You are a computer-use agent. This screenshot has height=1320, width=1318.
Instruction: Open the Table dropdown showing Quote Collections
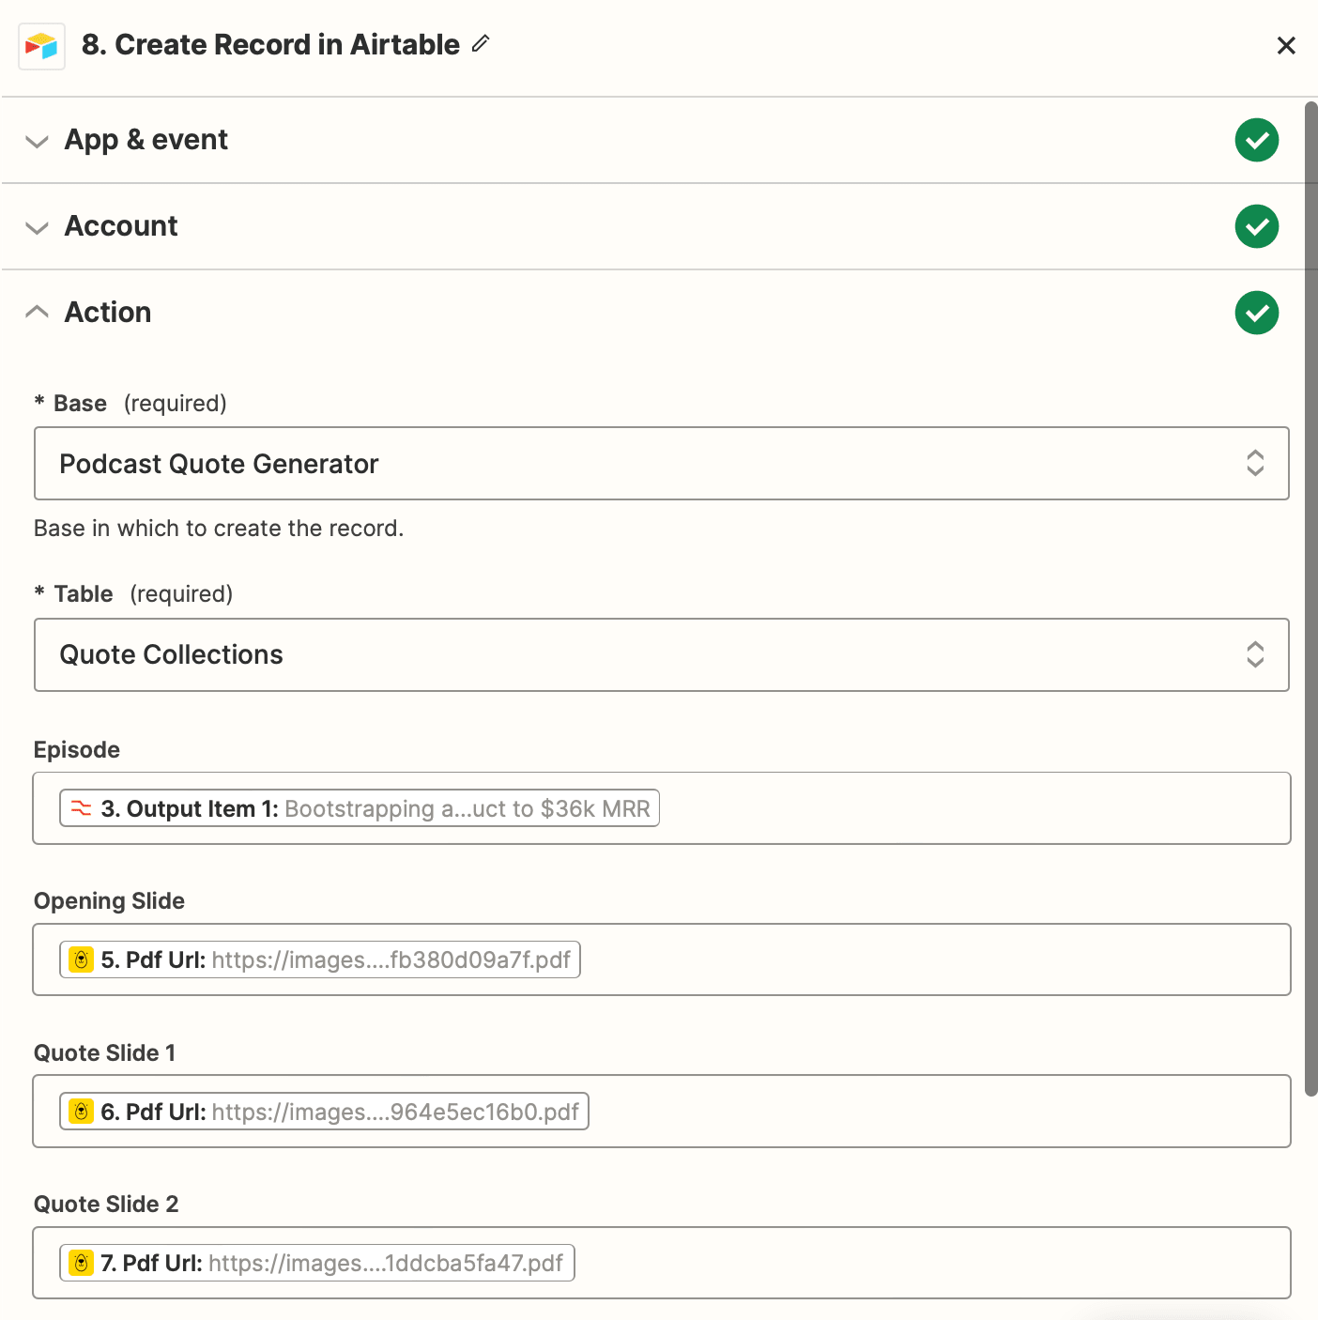point(1255,654)
